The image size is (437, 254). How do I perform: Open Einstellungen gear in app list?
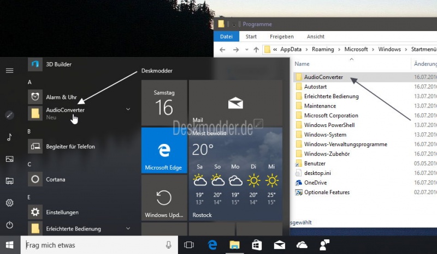tap(35, 212)
